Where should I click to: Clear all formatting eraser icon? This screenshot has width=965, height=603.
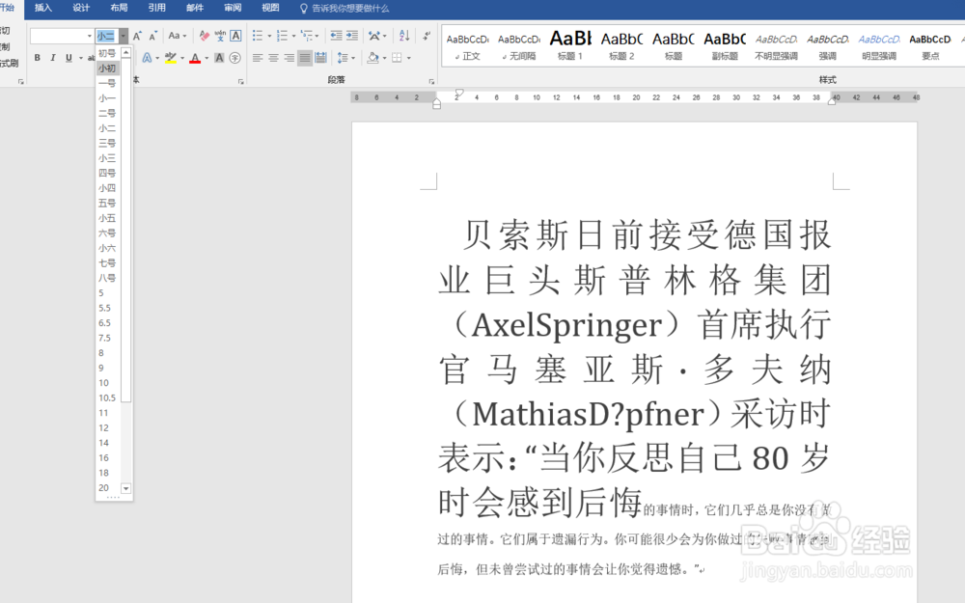pos(205,36)
